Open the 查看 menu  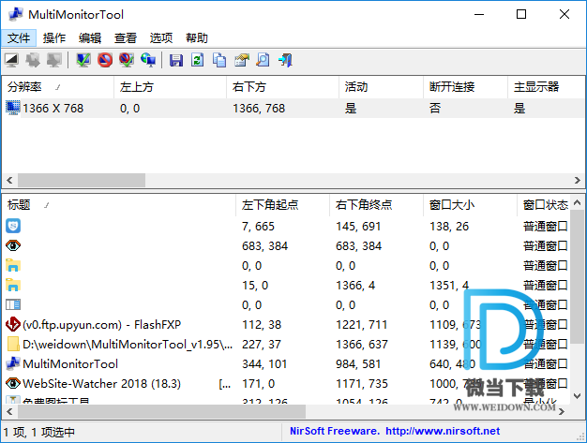click(x=126, y=37)
